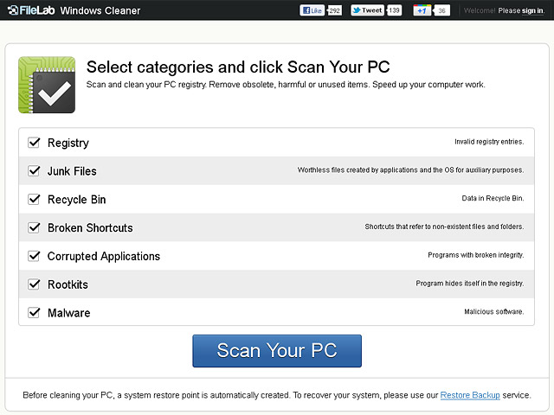
Task: Click the sign in link
Action: pos(533,10)
